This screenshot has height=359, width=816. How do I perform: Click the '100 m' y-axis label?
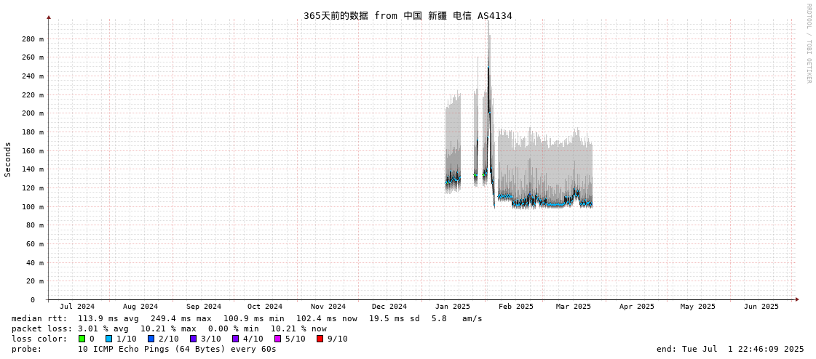[x=33, y=207]
